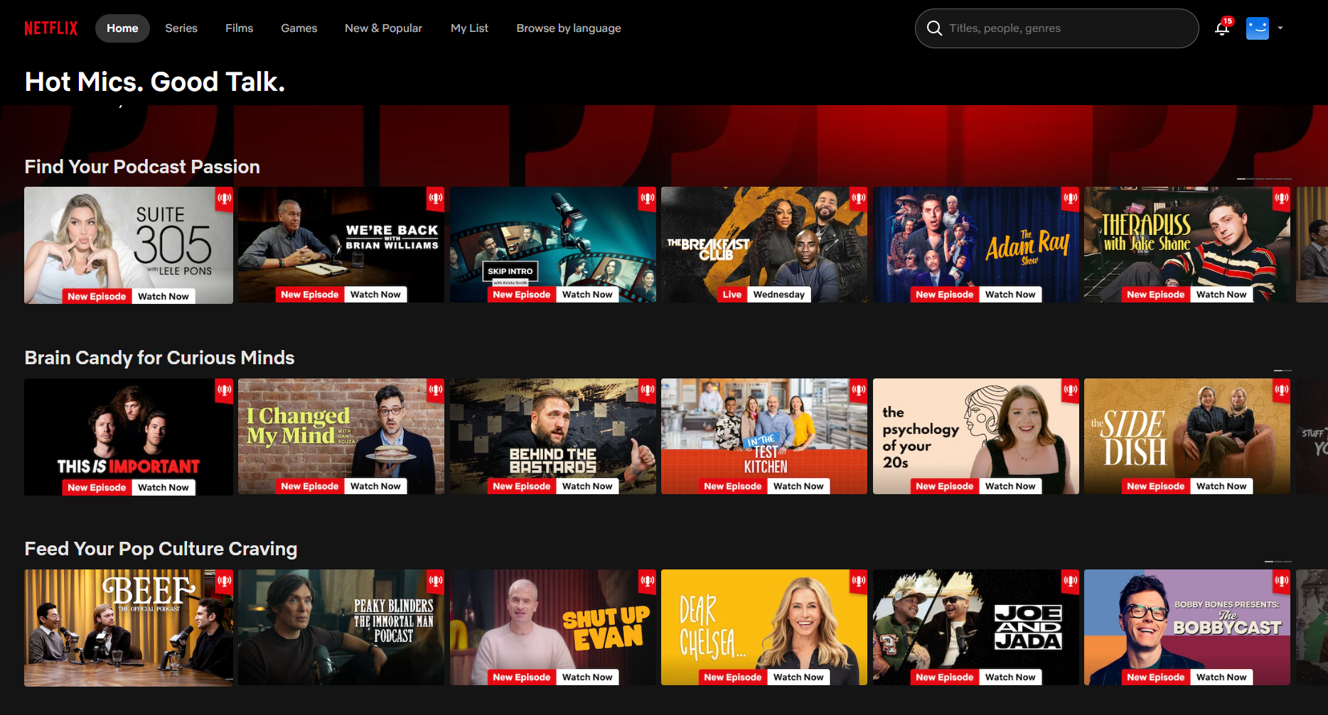Open The Side Dish thumbnail
The width and height of the screenshot is (1328, 715).
click(1187, 436)
